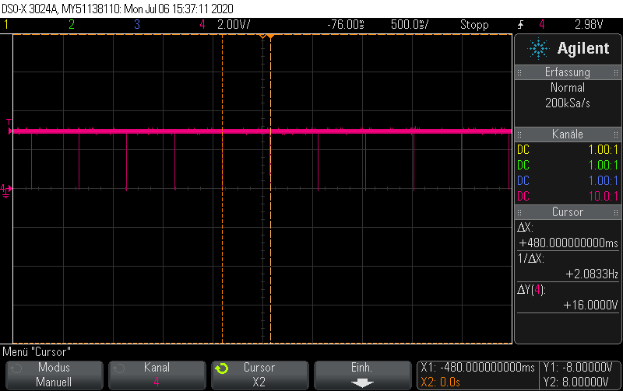This screenshot has height=391, width=623.
Task: Click the down arrow under Einh.
Action: [x=362, y=382]
